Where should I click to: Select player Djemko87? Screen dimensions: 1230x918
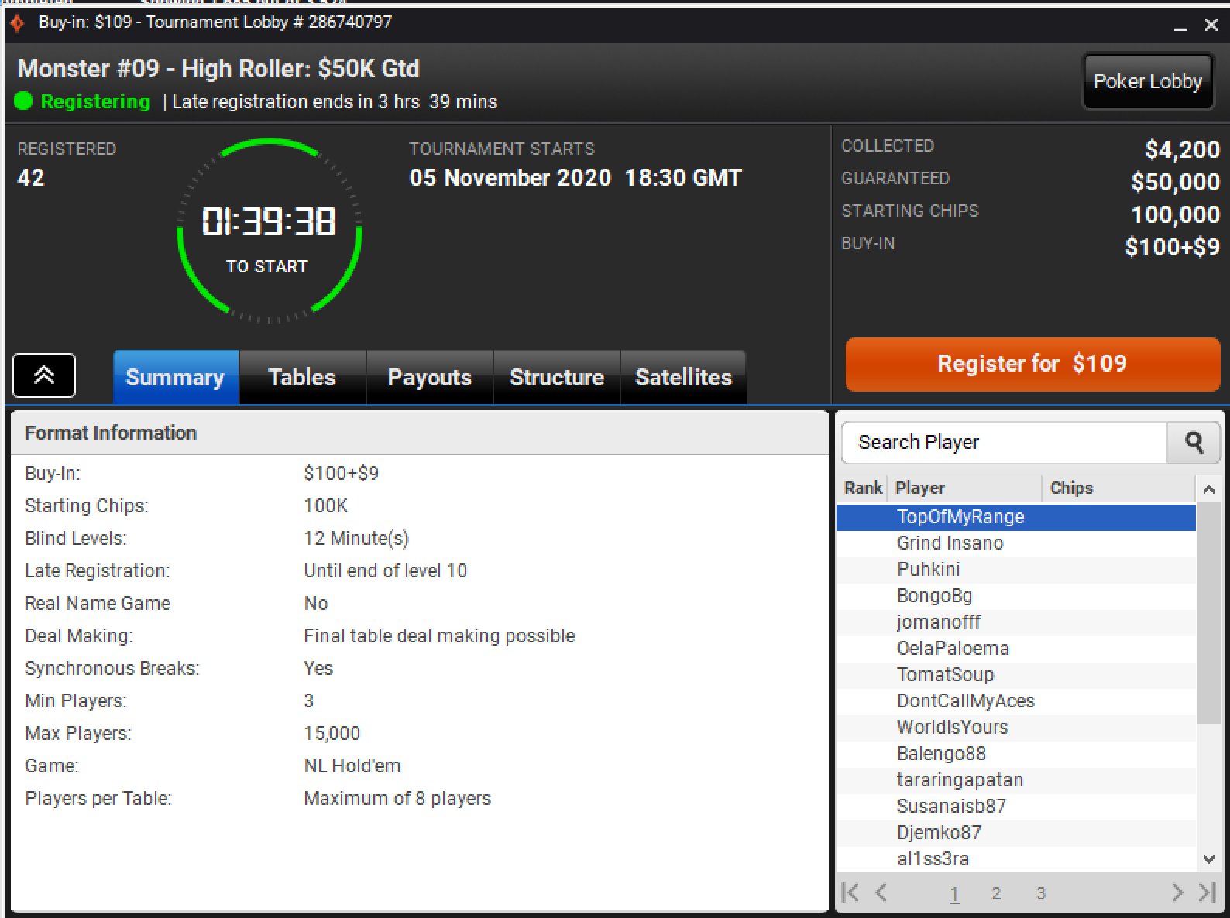(x=1016, y=833)
